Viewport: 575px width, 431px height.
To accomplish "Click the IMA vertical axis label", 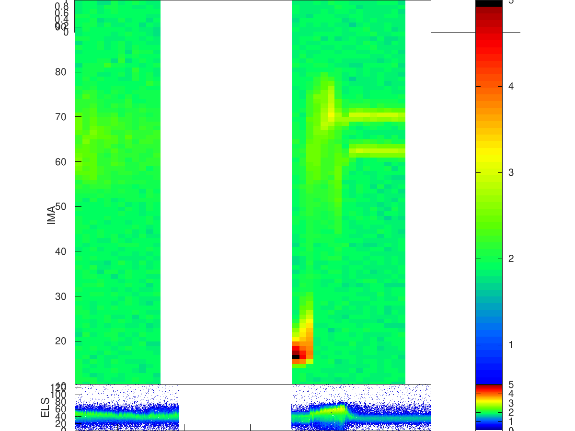I will [52, 215].
